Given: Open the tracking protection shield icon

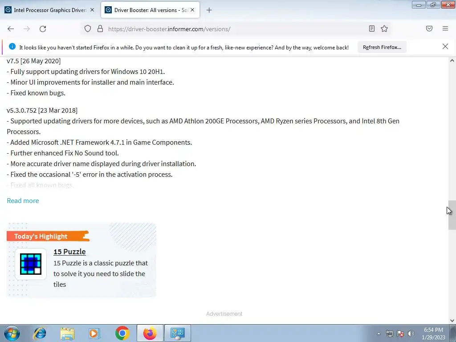Looking at the screenshot, I should [88, 29].
